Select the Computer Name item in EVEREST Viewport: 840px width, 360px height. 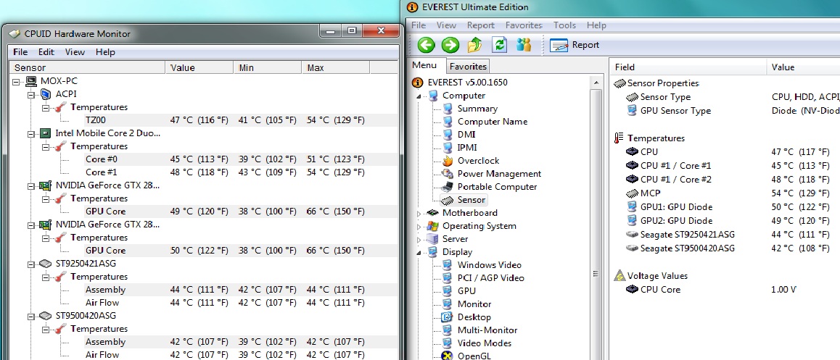492,122
